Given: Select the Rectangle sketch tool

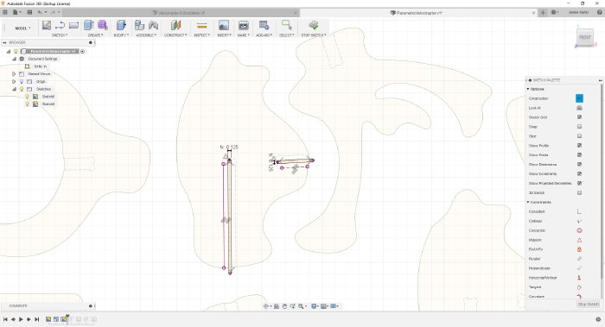Looking at the screenshot, I should (73, 25).
